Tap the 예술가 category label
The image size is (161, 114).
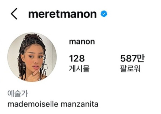pos(18,94)
